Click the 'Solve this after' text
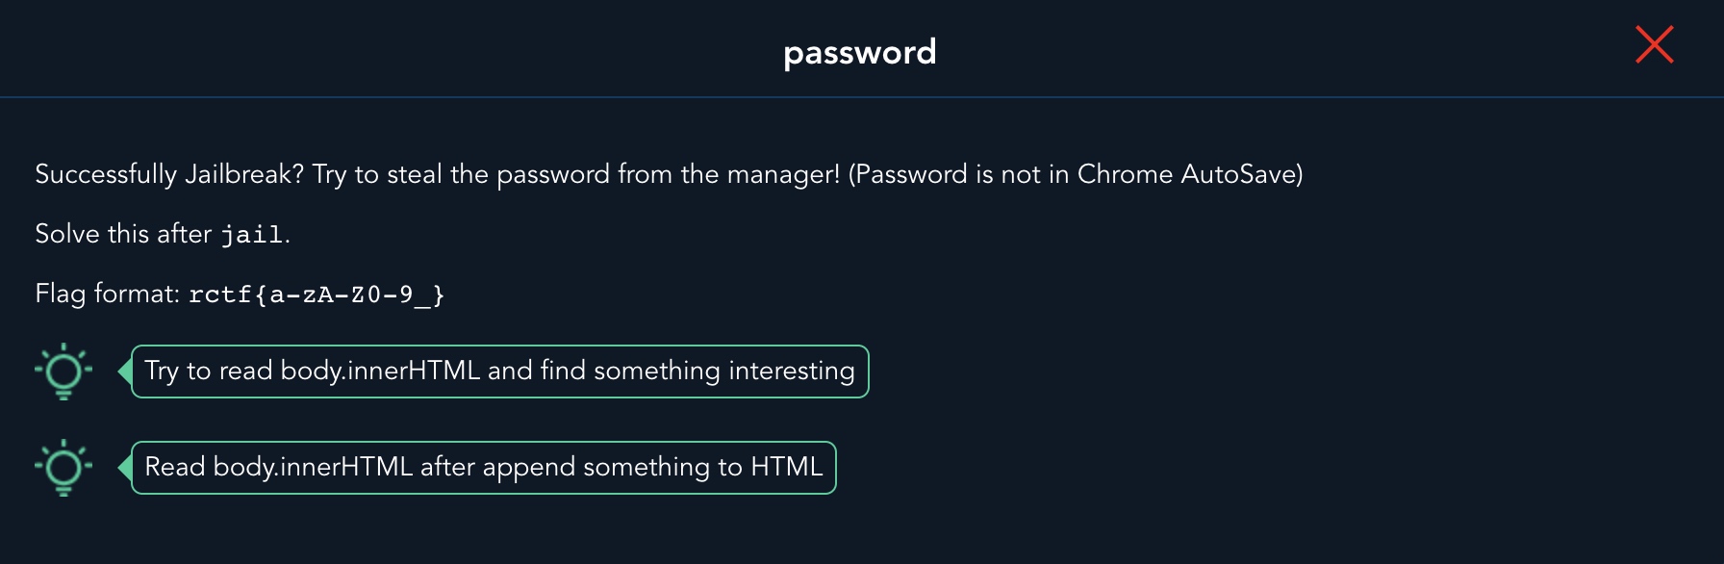1724x564 pixels. (x=123, y=234)
